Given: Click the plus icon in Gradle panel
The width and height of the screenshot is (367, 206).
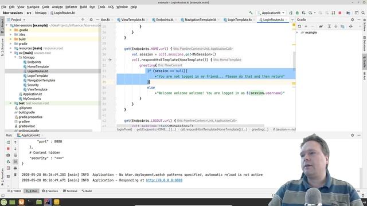Looking at the screenshot, I should point(306,26).
